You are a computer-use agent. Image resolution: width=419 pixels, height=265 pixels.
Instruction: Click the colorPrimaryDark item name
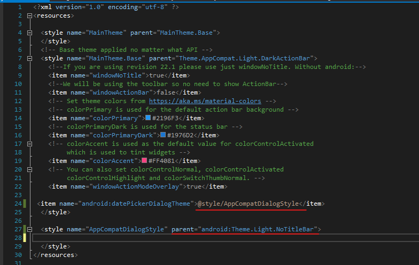point(123,135)
